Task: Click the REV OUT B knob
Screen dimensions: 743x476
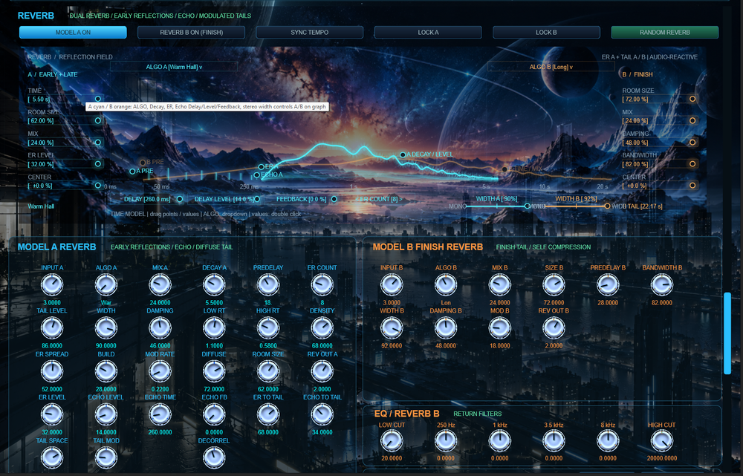Action: 554,328
